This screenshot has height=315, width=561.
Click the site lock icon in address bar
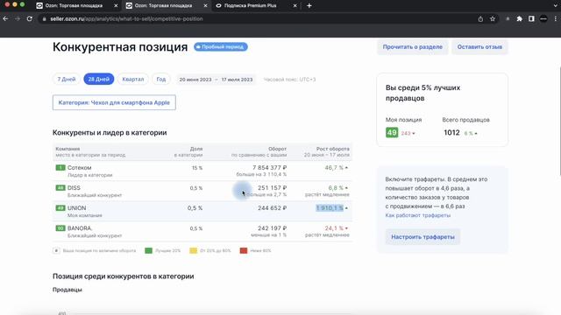[45, 19]
